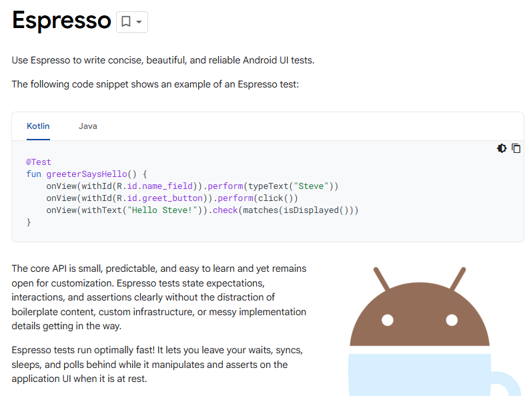Click the sentence "Use Espresso to write concise"
The image size is (531, 396).
(163, 60)
